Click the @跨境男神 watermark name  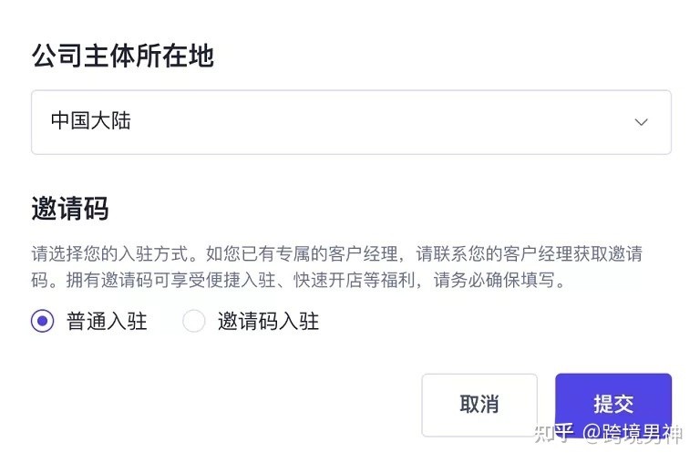tap(633, 433)
